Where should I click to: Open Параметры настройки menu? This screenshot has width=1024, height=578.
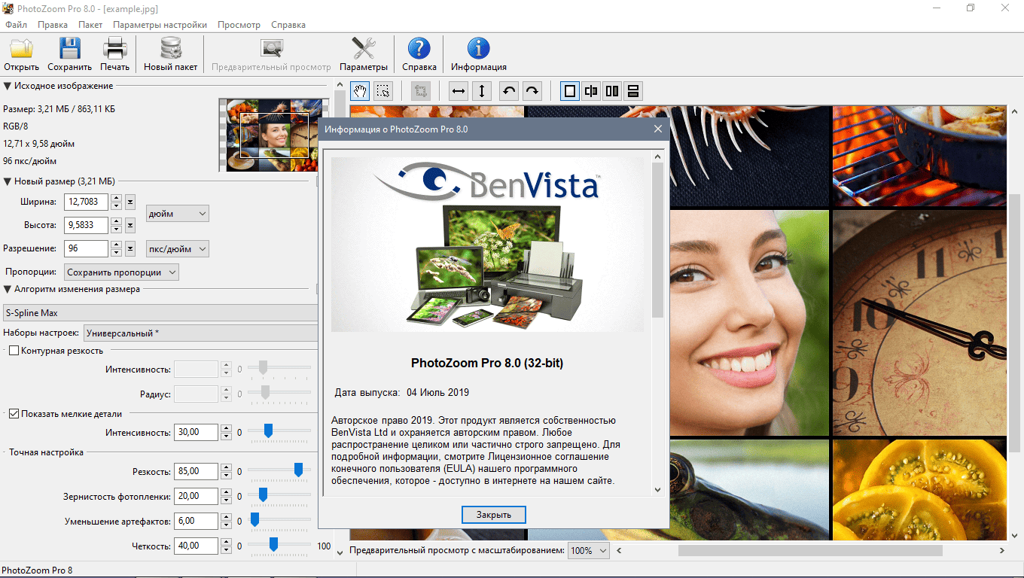[160, 25]
